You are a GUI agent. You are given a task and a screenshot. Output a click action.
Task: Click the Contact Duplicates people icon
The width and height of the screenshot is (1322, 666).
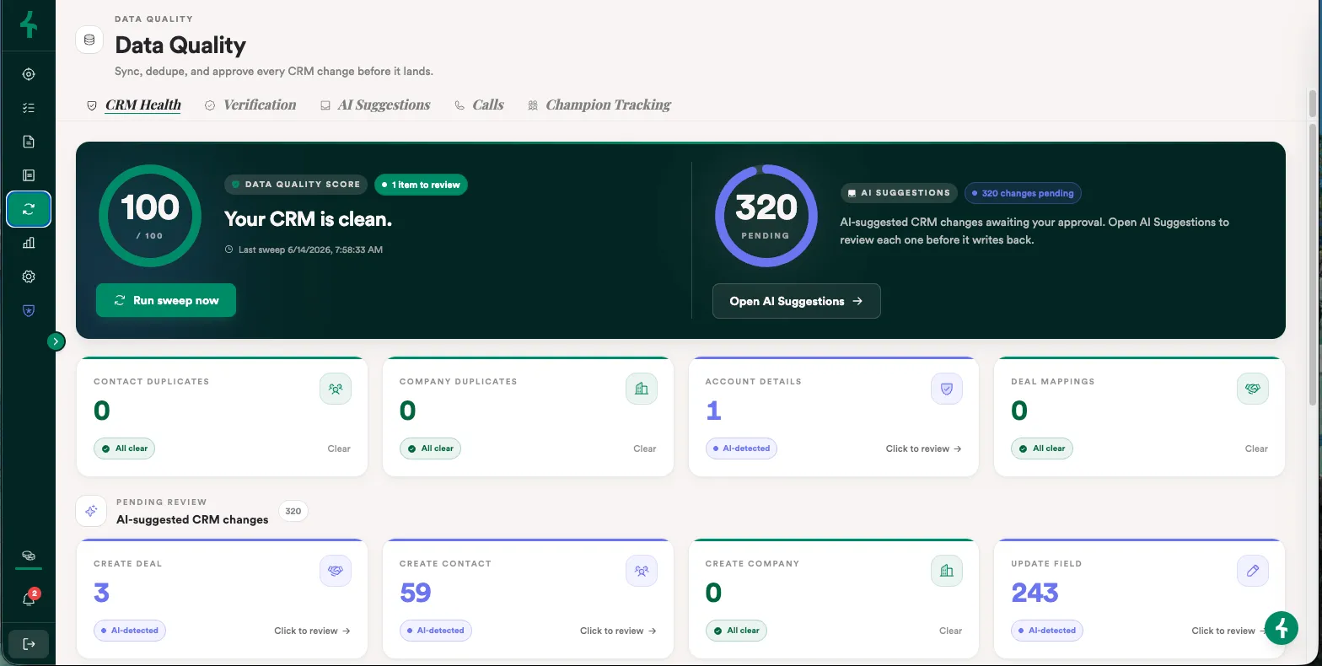336,389
